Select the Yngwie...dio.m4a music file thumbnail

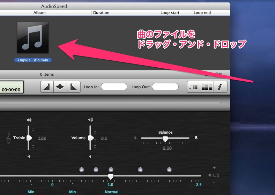point(33,37)
